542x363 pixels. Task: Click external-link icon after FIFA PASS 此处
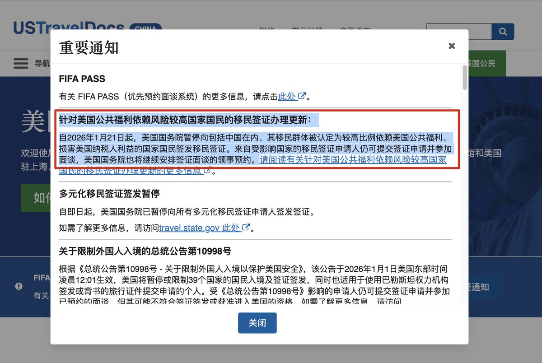(302, 96)
